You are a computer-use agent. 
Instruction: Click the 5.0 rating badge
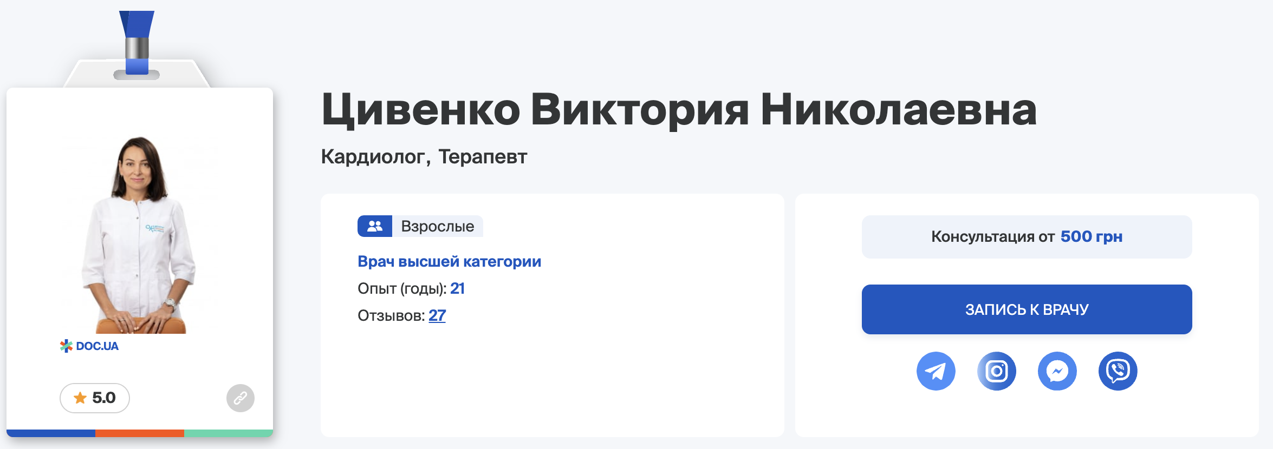click(95, 398)
